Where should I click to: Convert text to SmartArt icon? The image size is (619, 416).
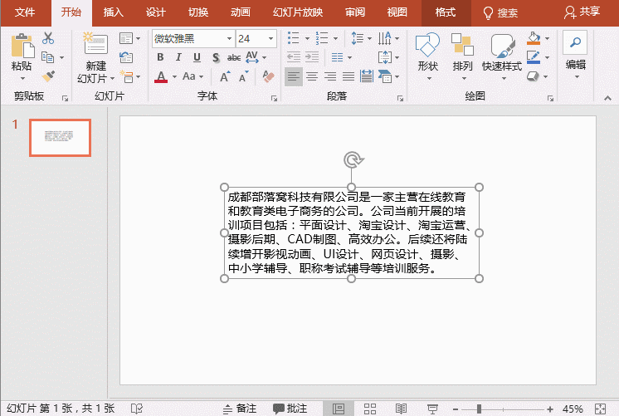click(385, 76)
